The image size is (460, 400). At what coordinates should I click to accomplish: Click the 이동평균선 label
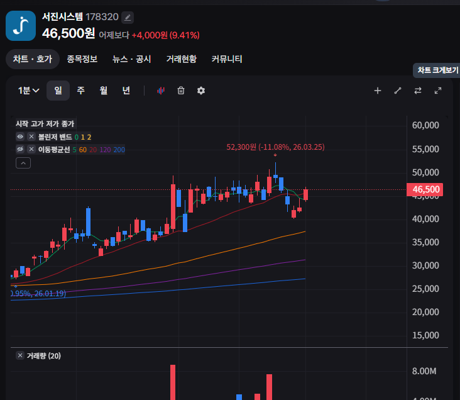54,150
